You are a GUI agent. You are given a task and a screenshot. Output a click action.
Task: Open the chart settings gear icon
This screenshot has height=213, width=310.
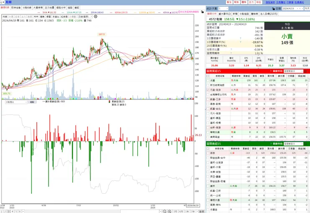96,17
